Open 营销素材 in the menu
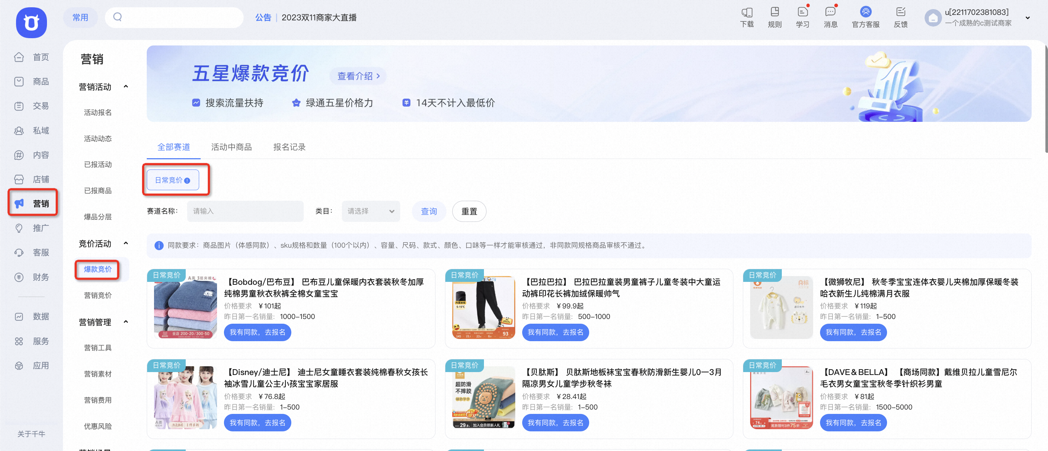 pos(98,374)
